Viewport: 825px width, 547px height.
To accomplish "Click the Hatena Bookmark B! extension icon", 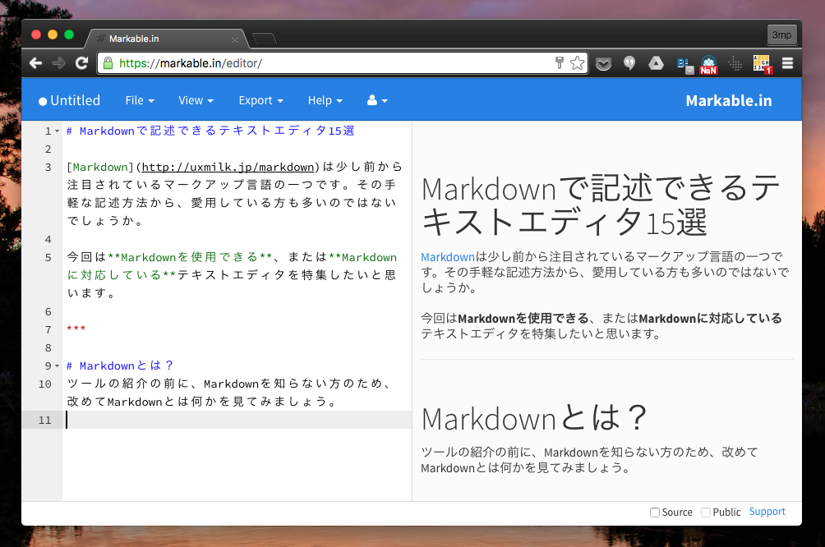I will [683, 63].
